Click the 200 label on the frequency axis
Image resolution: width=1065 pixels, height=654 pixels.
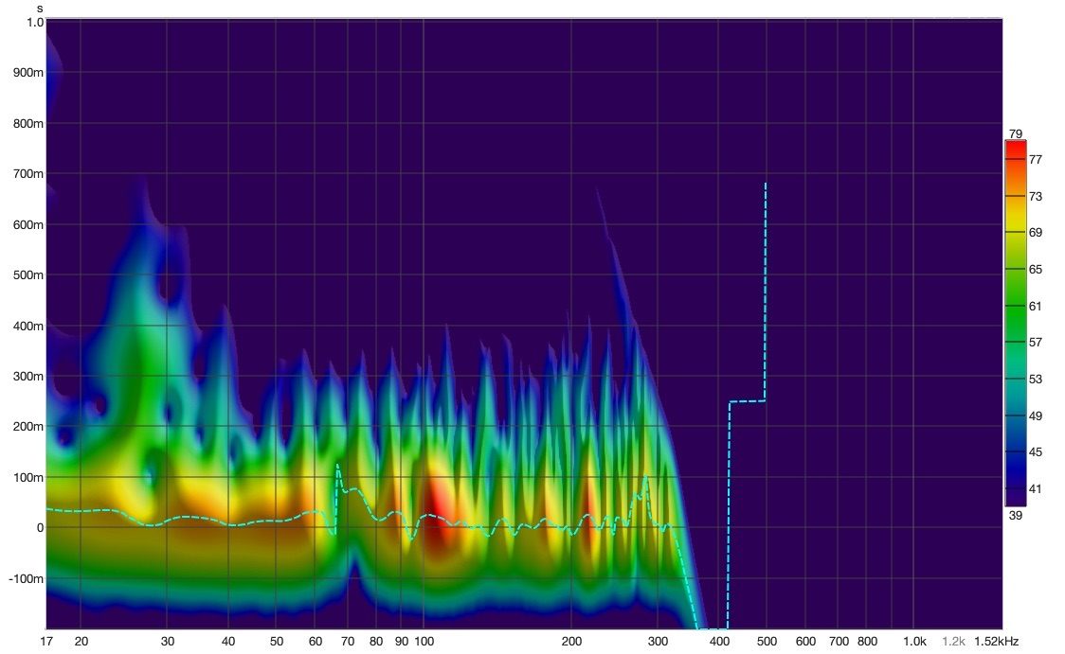click(x=571, y=642)
